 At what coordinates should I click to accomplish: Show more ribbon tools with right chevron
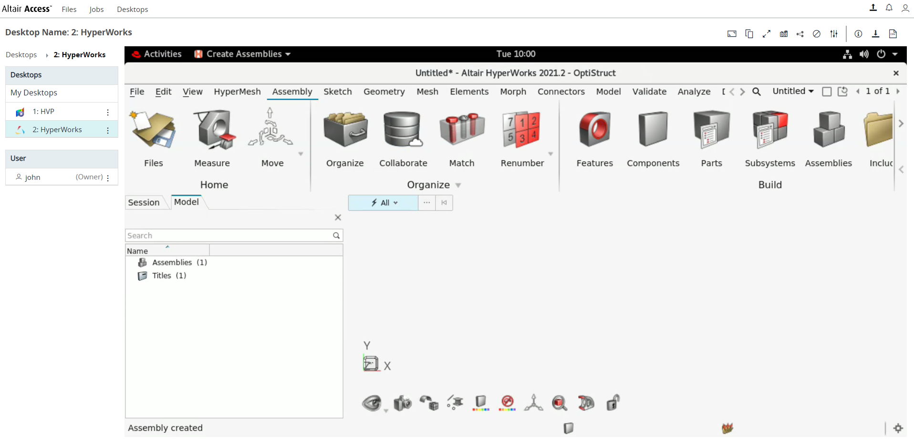[x=901, y=124]
